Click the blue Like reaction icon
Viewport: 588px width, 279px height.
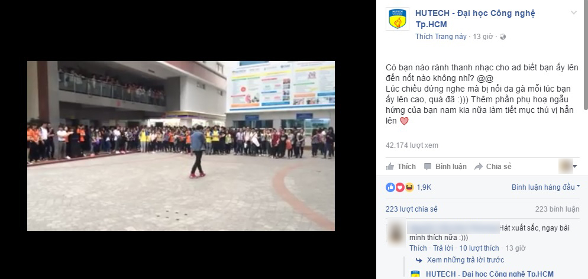(390, 187)
